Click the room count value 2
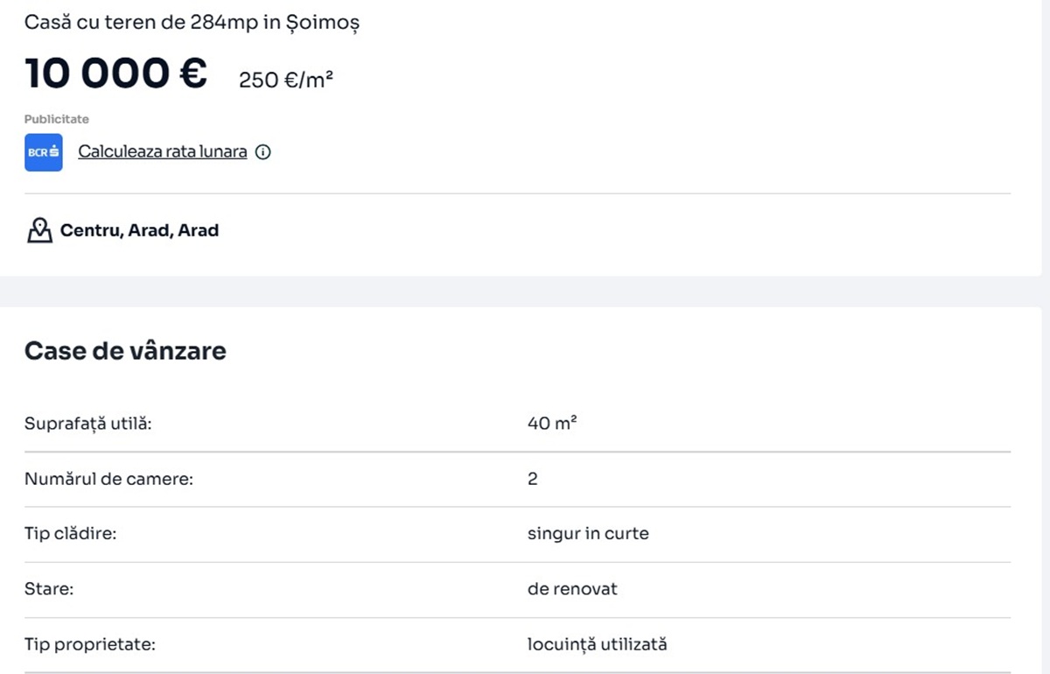The image size is (1050, 674). [x=533, y=479]
